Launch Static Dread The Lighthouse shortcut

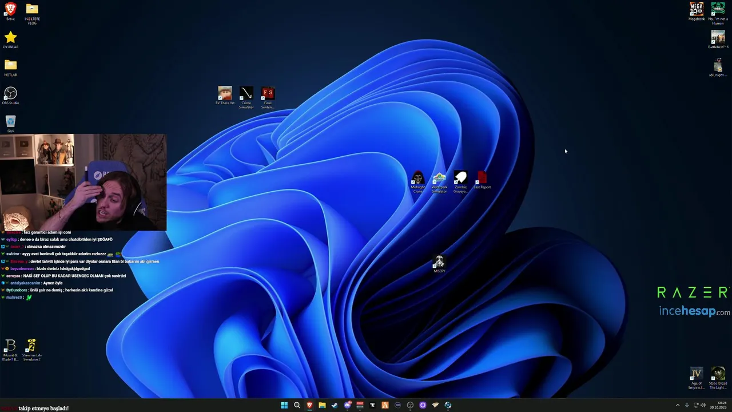718,378
